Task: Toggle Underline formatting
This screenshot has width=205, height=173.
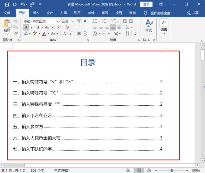Action: [x=38, y=27]
